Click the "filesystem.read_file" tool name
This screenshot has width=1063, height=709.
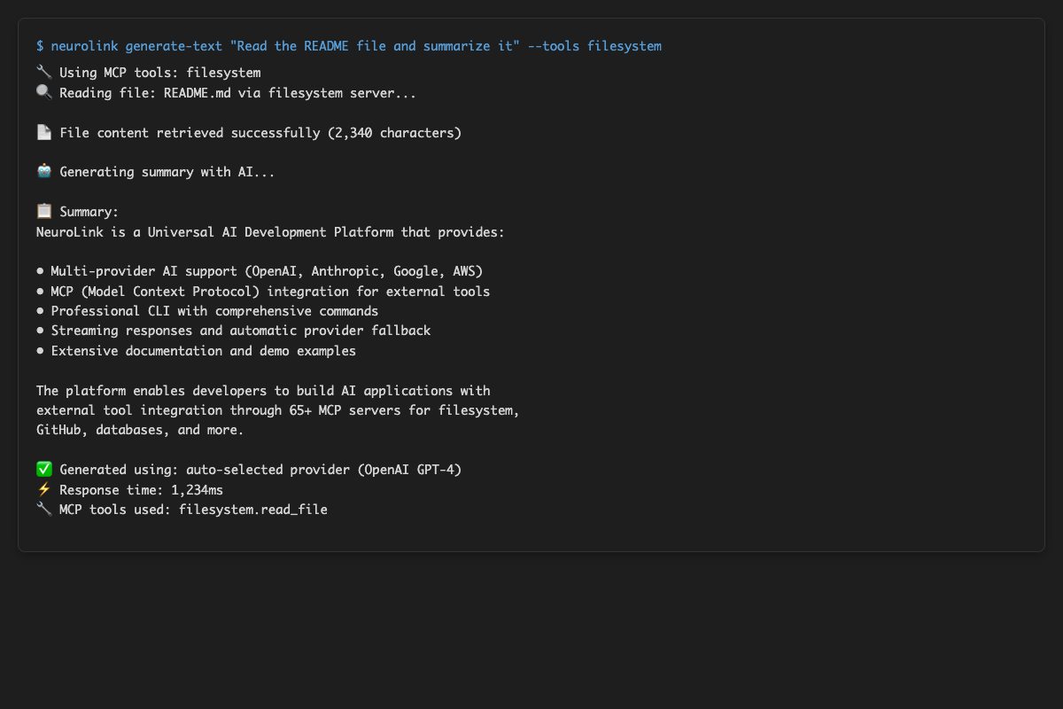(x=253, y=510)
